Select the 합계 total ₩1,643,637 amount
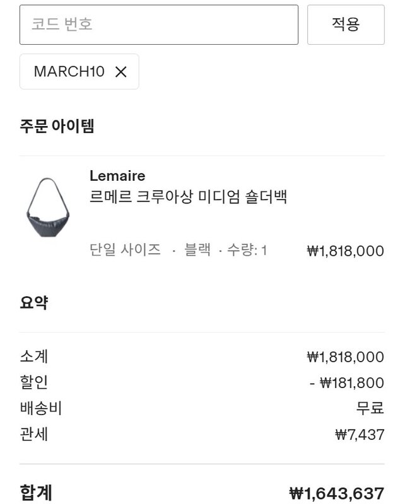Screen dimensions: 410x504 coord(336,493)
